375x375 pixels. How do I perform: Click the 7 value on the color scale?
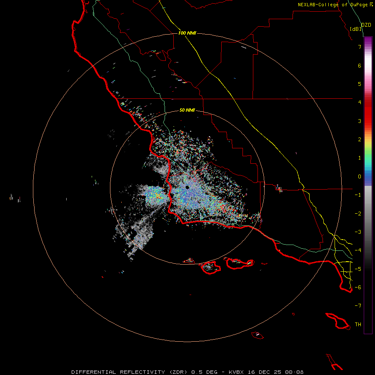pos(360,47)
